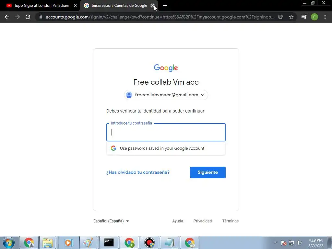
Task: Open the Notepad taskbar icon
Action: point(169,243)
